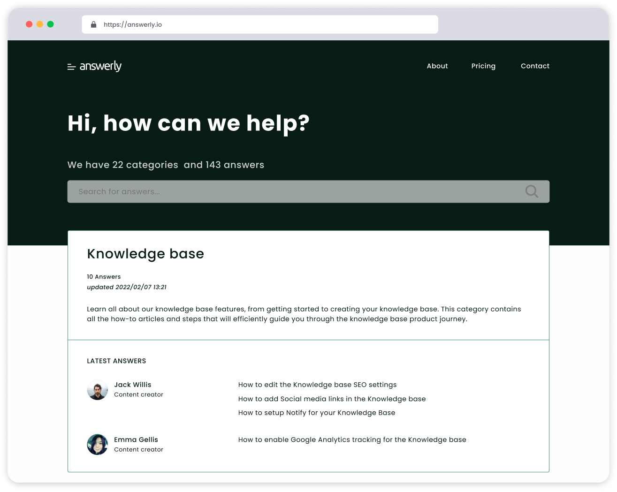Open the About page
This screenshot has width=617, height=492.
[437, 66]
